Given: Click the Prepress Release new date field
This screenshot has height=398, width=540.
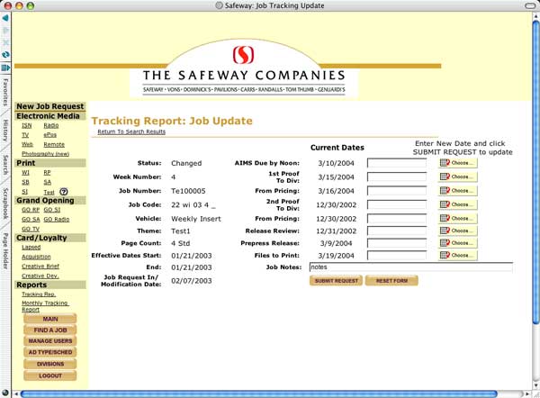Looking at the screenshot, I should tap(397, 243).
